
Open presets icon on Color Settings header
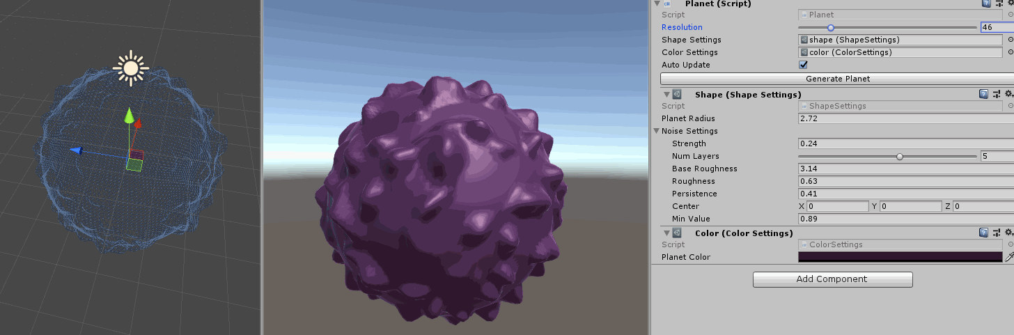(997, 233)
